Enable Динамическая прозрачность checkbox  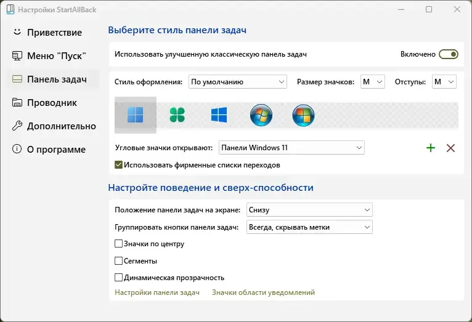point(118,277)
